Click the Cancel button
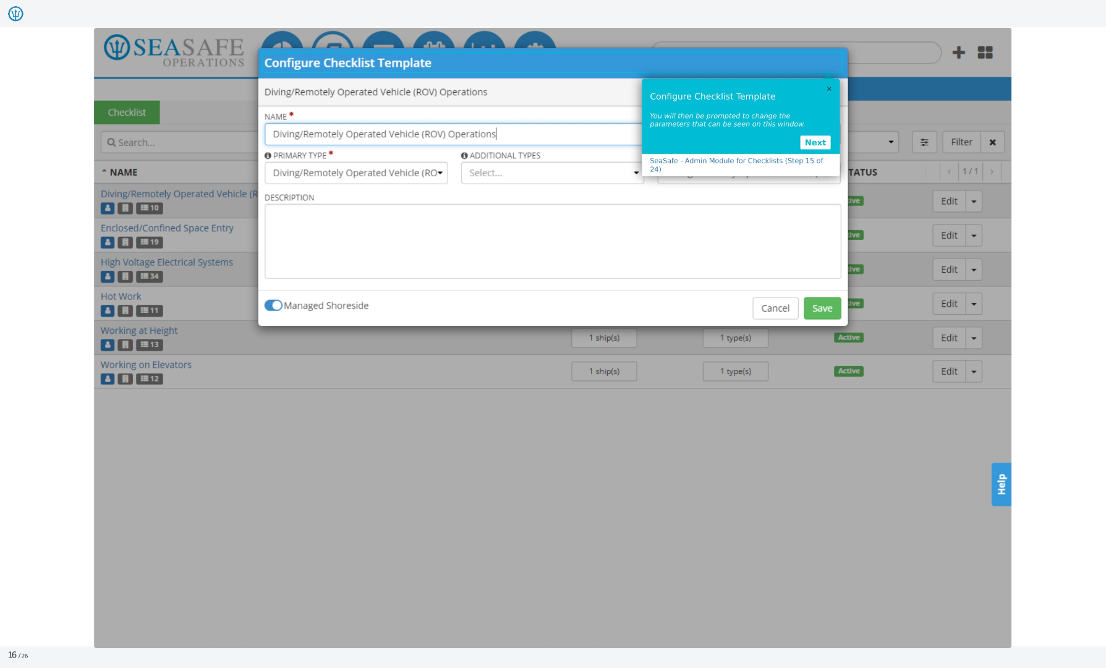This screenshot has height=668, width=1106. (775, 308)
